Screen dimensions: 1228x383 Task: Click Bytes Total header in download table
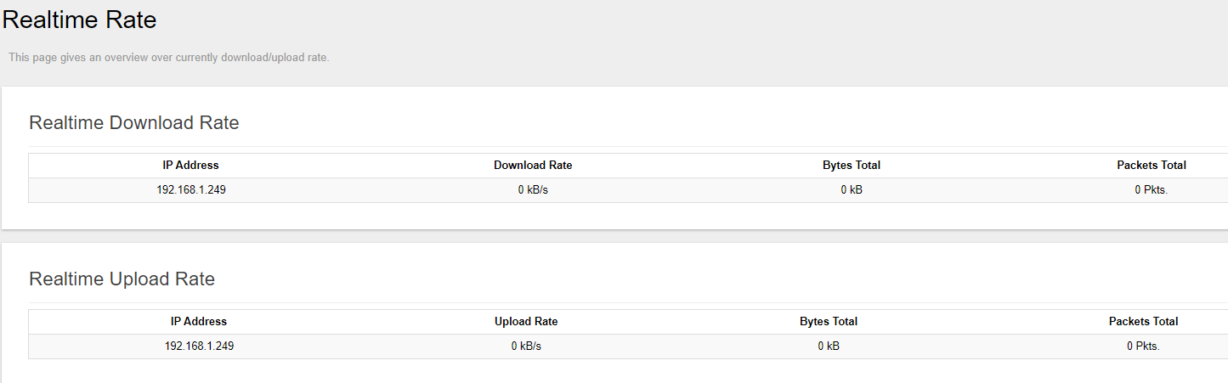click(852, 166)
